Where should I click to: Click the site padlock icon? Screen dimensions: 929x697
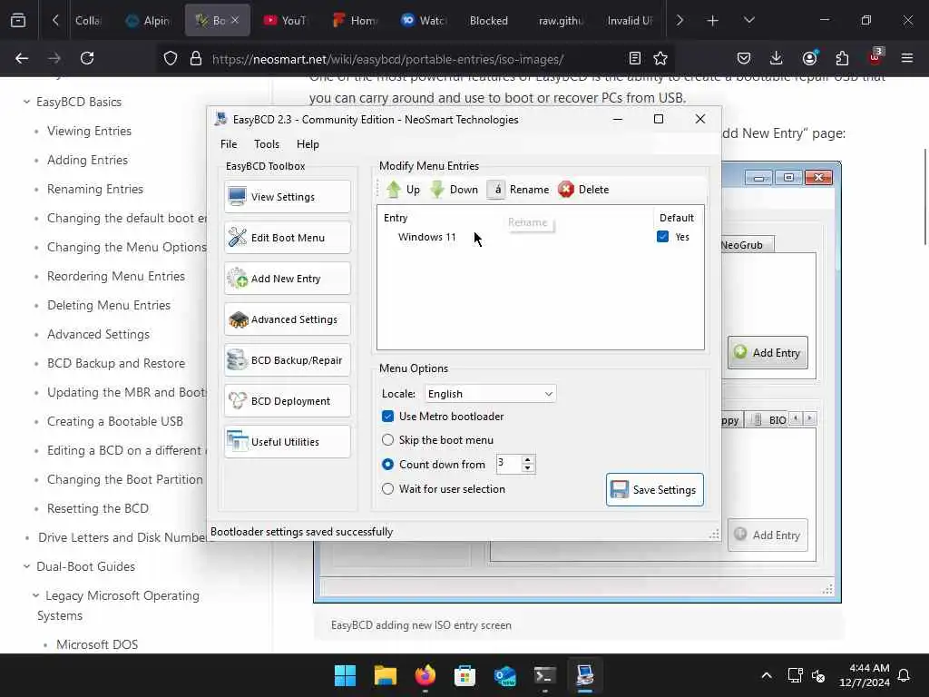click(196, 58)
